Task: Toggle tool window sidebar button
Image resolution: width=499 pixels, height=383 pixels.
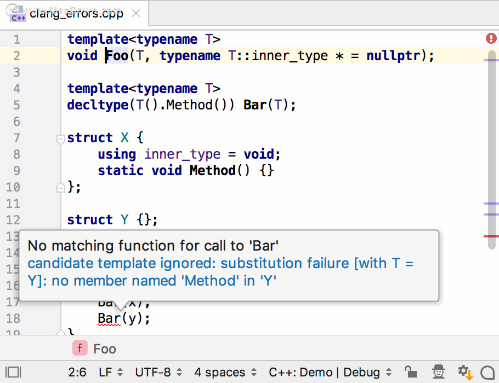Action: point(13,372)
